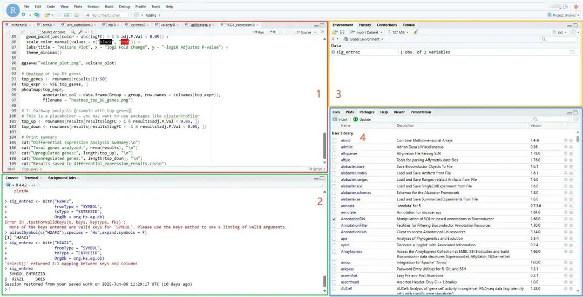The image size is (583, 297).
Task: Open the R language dropdown in Environment pane
Action: click(x=335, y=39)
